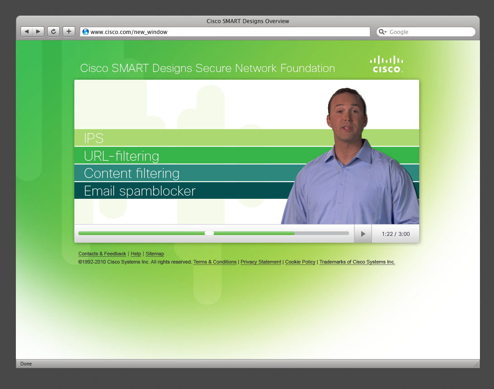This screenshot has height=389, width=494.
Task: Go forward with the browser forward arrow
Action: tap(38, 31)
